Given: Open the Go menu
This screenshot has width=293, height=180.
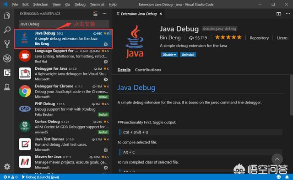Looking at the screenshot, I should coord(67,5).
